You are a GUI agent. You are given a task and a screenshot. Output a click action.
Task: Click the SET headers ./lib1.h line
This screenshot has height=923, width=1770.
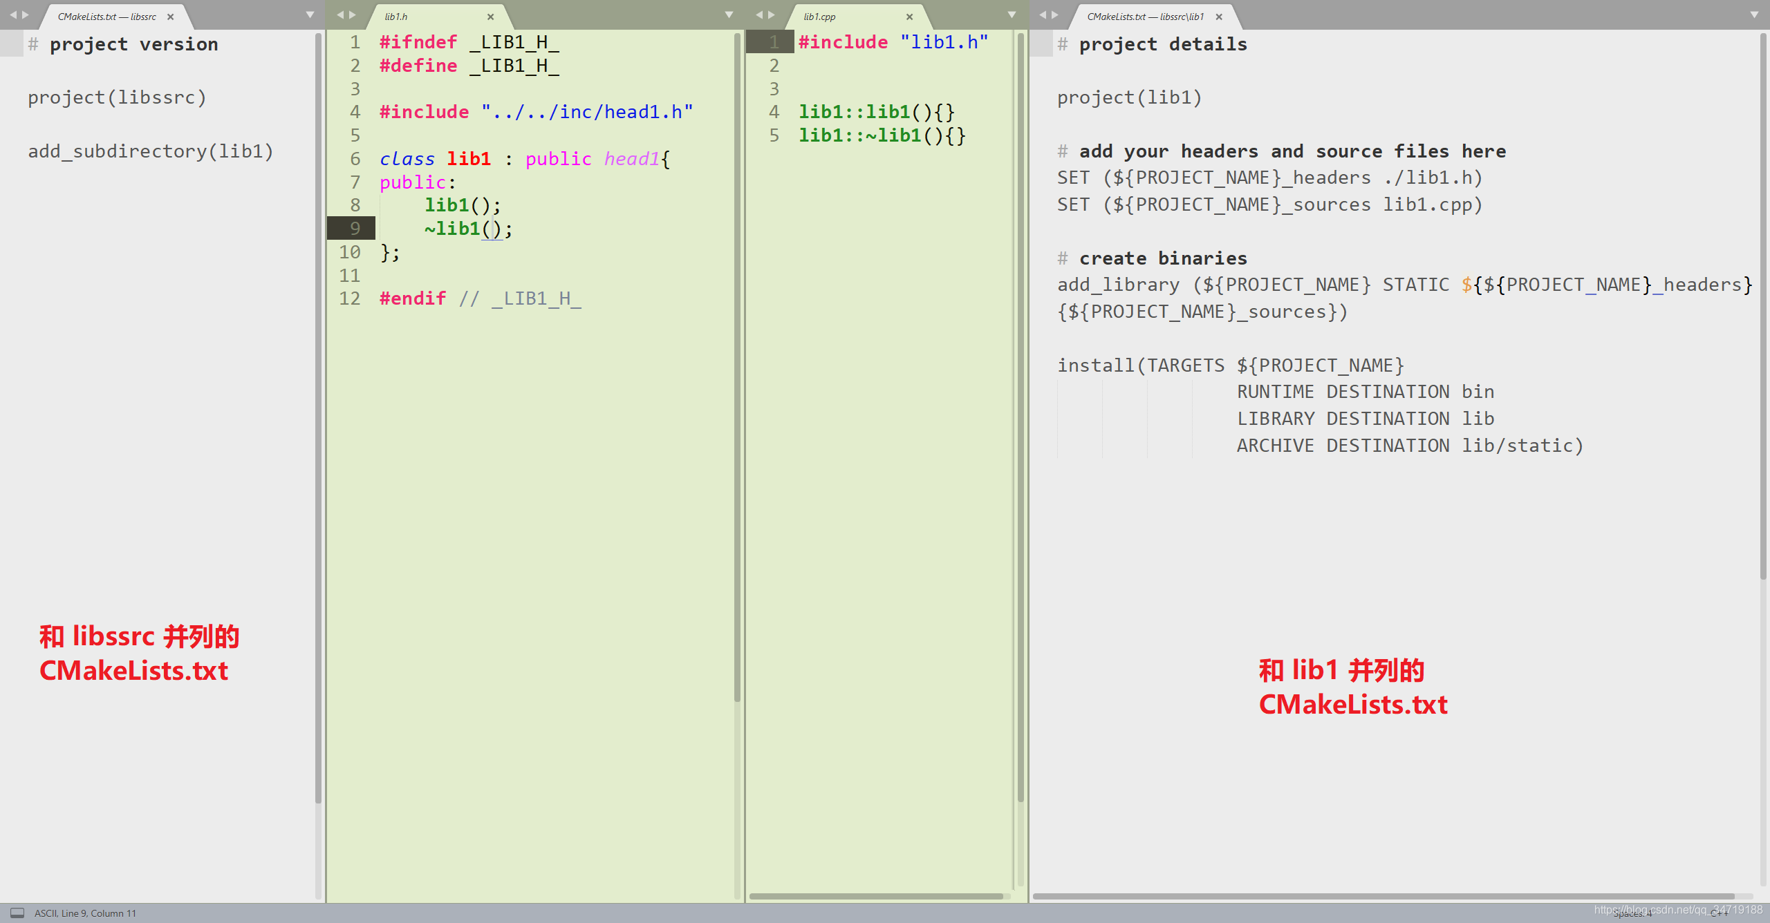pyautogui.click(x=1270, y=178)
